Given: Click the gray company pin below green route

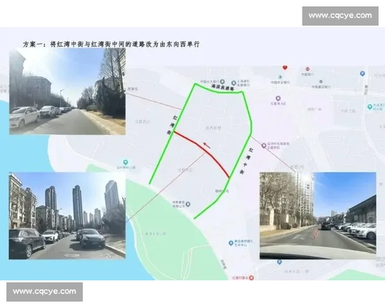Looking at the screenshot, I should tap(188, 204).
